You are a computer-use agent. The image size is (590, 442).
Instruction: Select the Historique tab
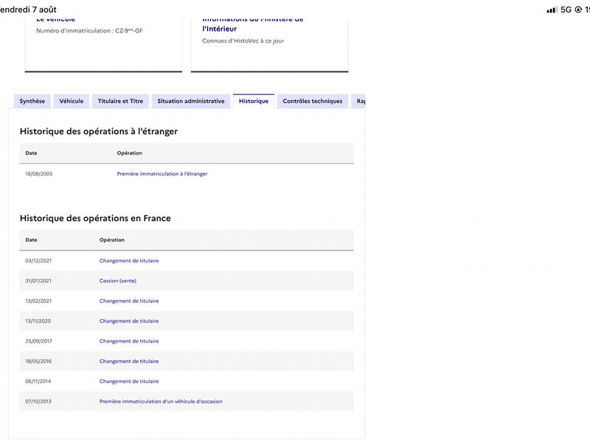point(254,101)
